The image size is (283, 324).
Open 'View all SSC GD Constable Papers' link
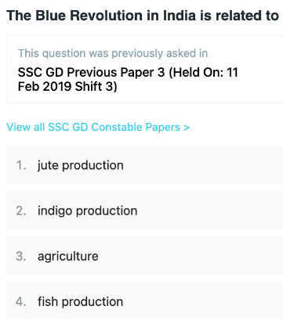[98, 127]
